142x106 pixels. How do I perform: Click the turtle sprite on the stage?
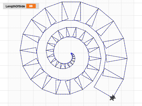click(x=112, y=98)
